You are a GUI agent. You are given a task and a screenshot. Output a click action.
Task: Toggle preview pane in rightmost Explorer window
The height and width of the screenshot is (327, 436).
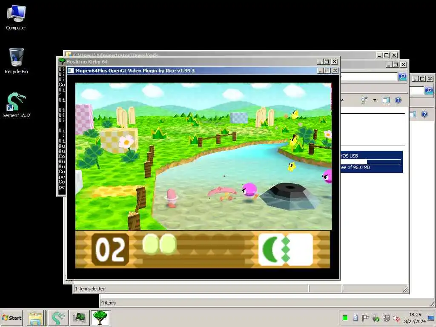tap(413, 114)
